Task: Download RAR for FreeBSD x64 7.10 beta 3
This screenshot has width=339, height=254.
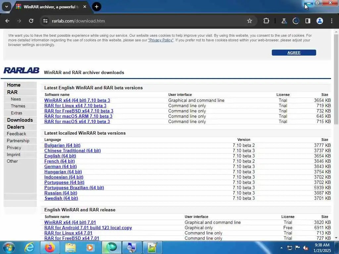Action: point(79,111)
